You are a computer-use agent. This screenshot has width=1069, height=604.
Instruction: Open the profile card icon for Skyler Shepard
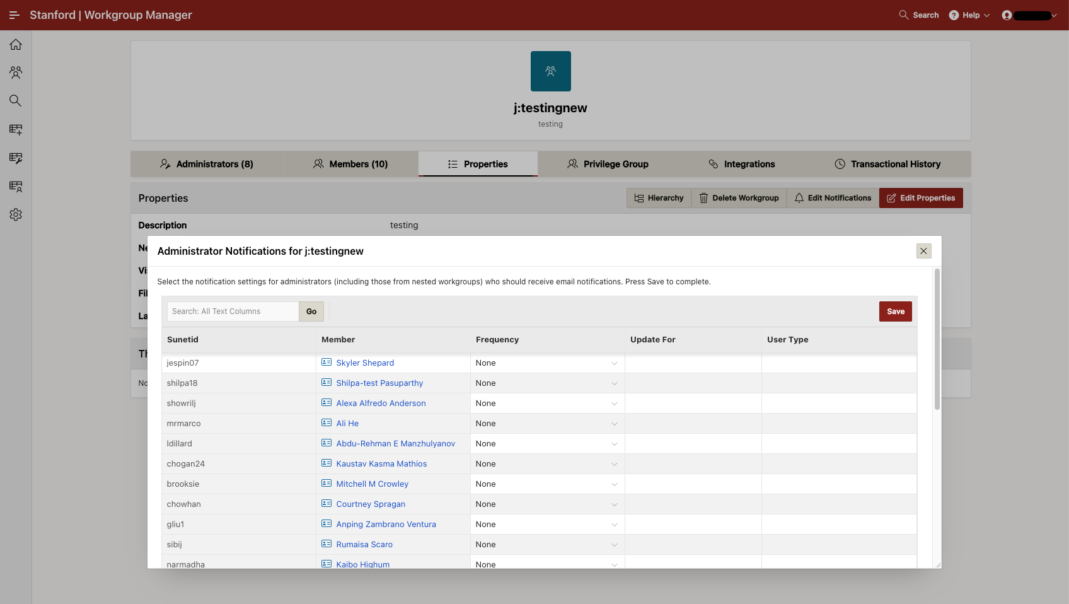coord(326,363)
